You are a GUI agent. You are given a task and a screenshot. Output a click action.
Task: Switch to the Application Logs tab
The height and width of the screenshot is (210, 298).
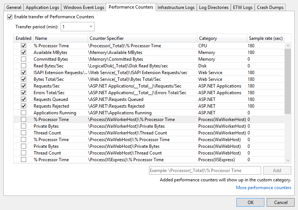[42, 7]
